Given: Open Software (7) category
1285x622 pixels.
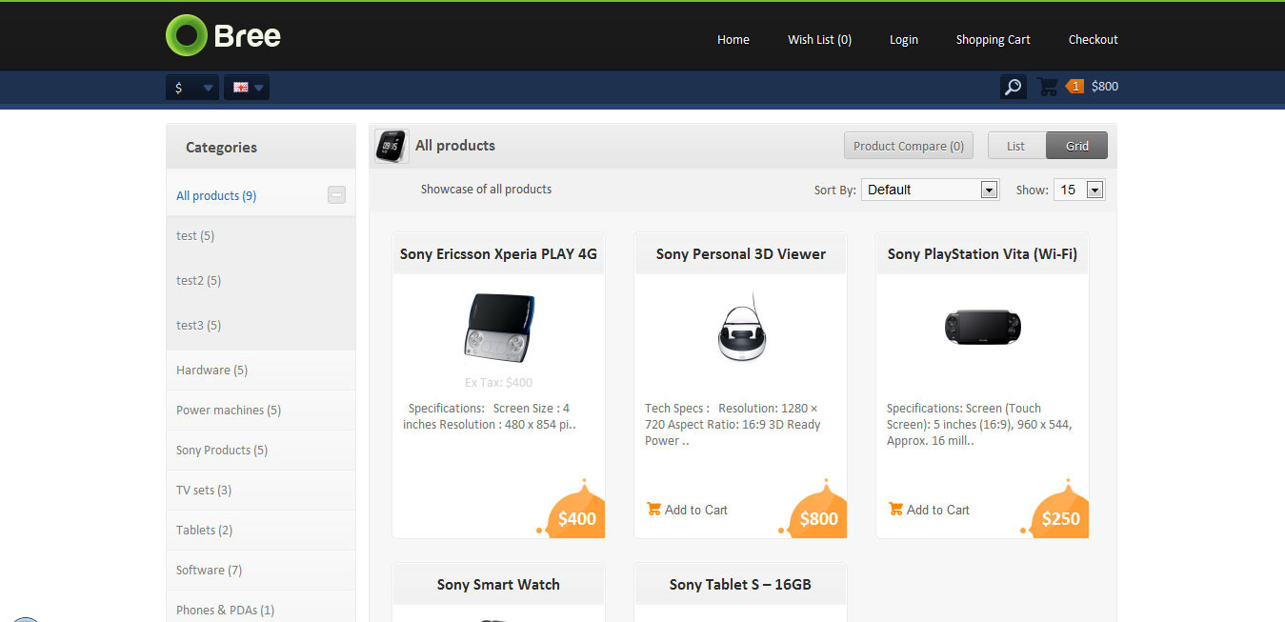Looking at the screenshot, I should click(x=209, y=570).
